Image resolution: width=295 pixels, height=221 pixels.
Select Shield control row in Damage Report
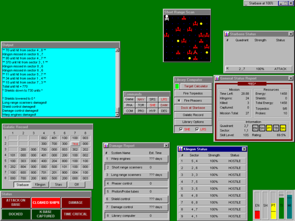[136, 199]
